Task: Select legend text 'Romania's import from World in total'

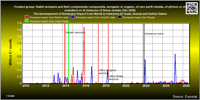Action: (49, 17)
